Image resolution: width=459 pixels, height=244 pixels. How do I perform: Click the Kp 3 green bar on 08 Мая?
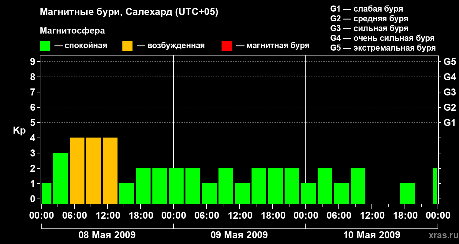[61, 178]
